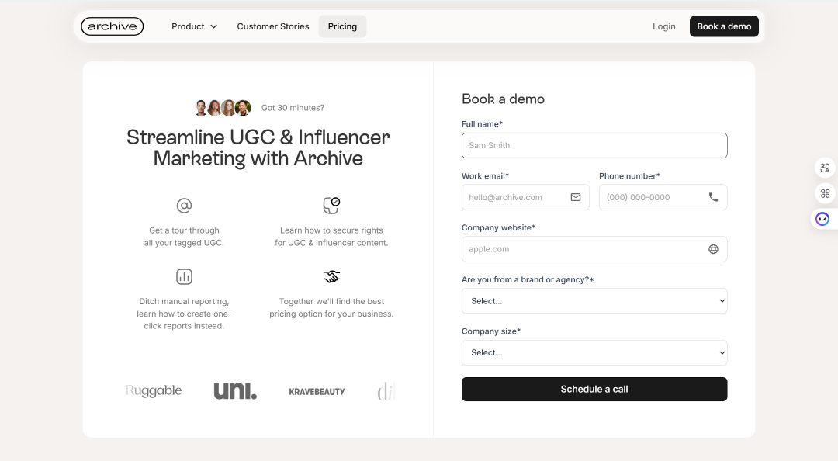
Task: Click the uni. logo
Action: [235, 391]
